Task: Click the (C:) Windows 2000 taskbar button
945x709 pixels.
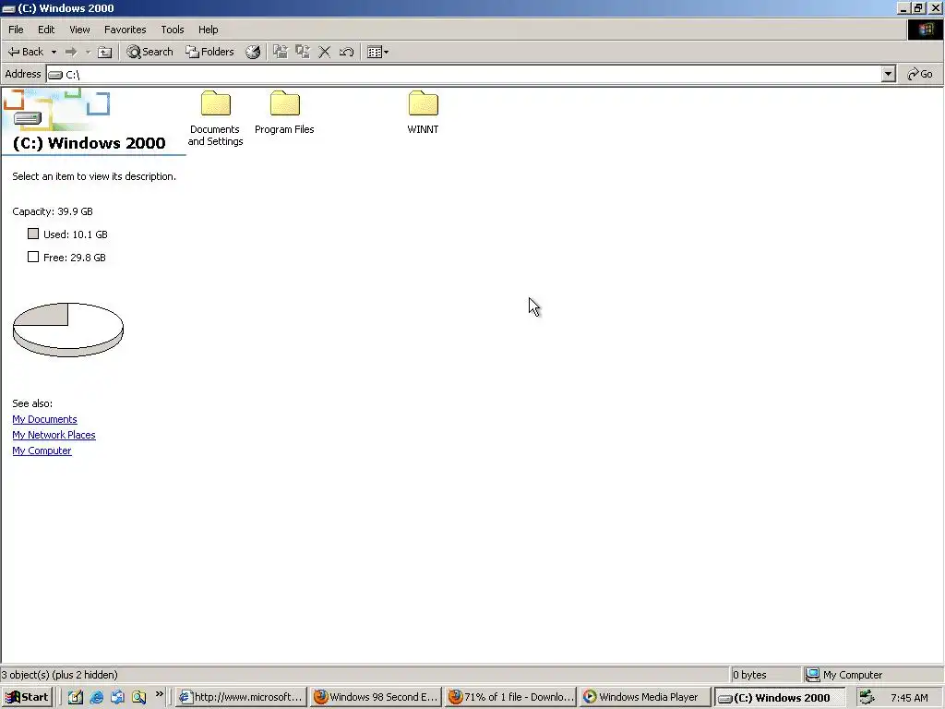Action: click(781, 697)
